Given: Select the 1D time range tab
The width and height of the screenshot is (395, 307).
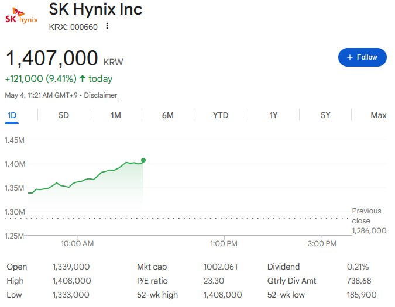Looking at the screenshot, I should (12, 116).
